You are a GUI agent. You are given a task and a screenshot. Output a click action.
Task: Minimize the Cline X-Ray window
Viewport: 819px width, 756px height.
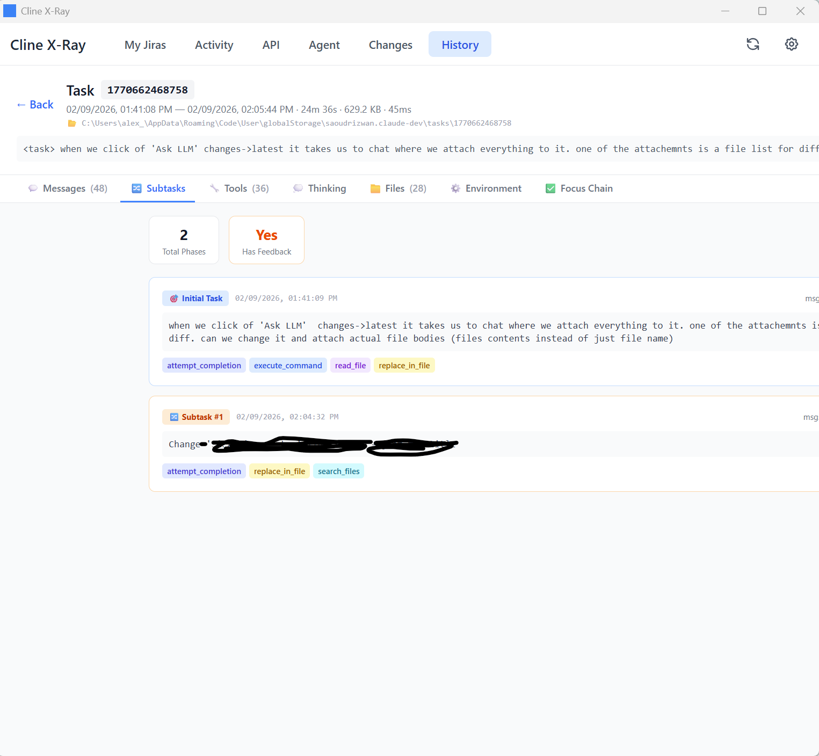click(x=725, y=11)
